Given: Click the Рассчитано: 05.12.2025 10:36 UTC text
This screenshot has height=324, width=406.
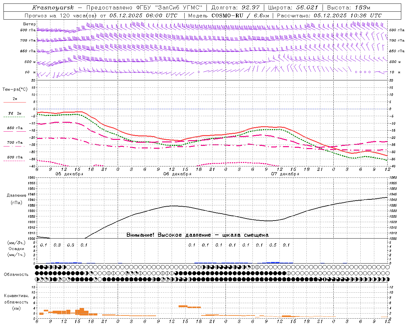Looking at the screenshot, I should point(330,16).
